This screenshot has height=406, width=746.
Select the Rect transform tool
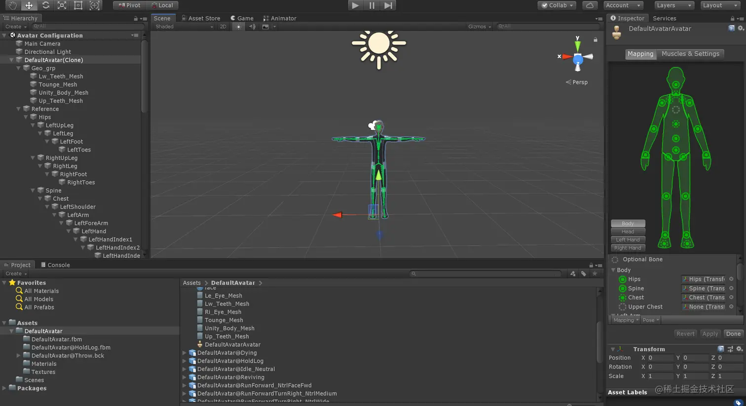(x=78, y=5)
